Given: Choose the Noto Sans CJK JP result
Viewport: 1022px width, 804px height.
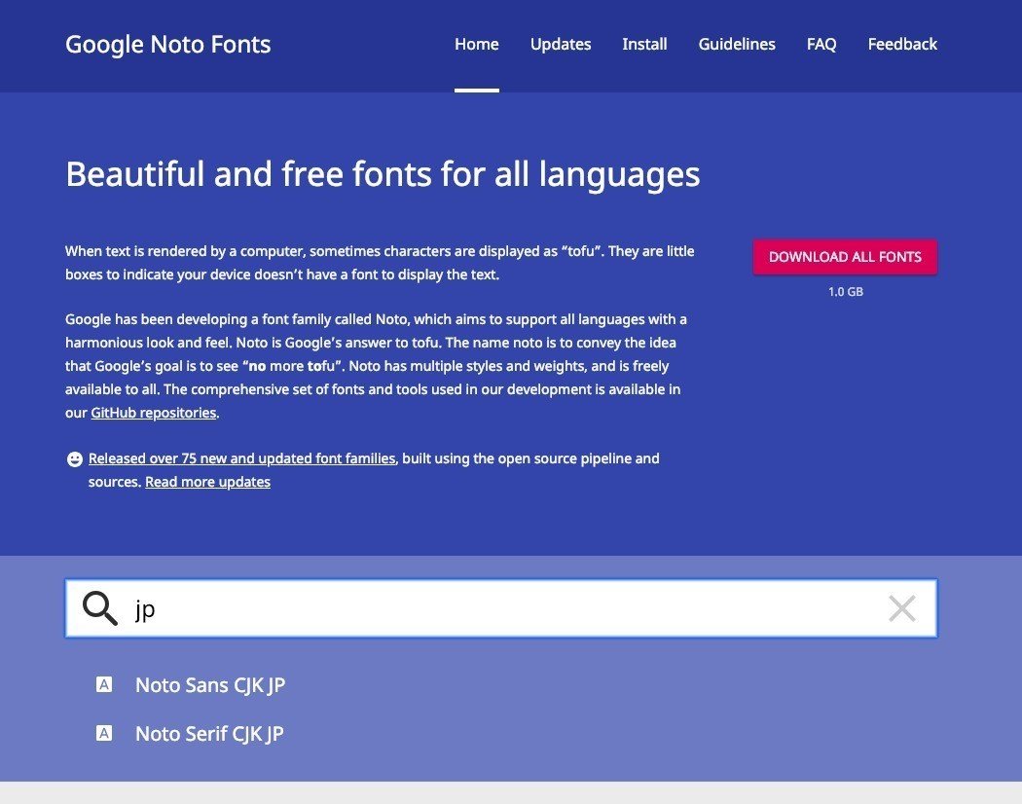Looking at the screenshot, I should click(x=210, y=685).
